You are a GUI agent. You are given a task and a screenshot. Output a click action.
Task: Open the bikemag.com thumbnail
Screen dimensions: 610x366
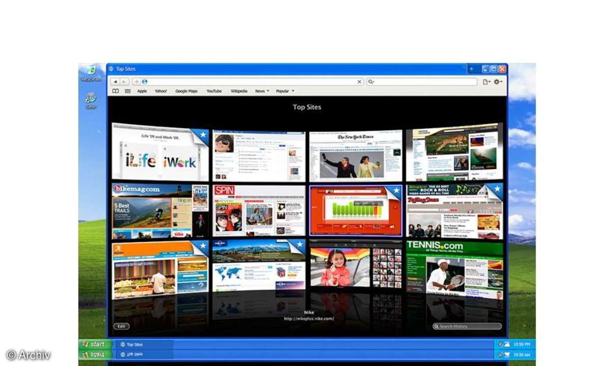pyautogui.click(x=160, y=211)
